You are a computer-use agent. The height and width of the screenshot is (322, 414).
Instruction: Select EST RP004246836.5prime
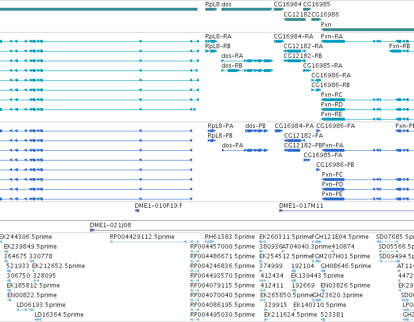[222, 267]
